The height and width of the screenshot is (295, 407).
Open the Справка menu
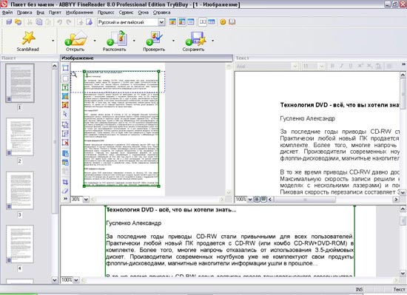click(161, 13)
